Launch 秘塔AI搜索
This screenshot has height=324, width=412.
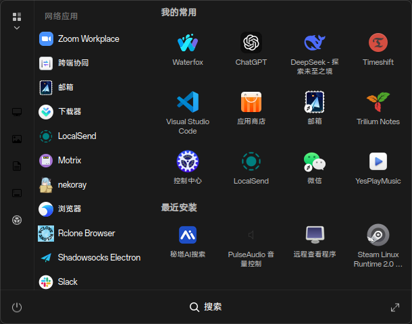[188, 242]
